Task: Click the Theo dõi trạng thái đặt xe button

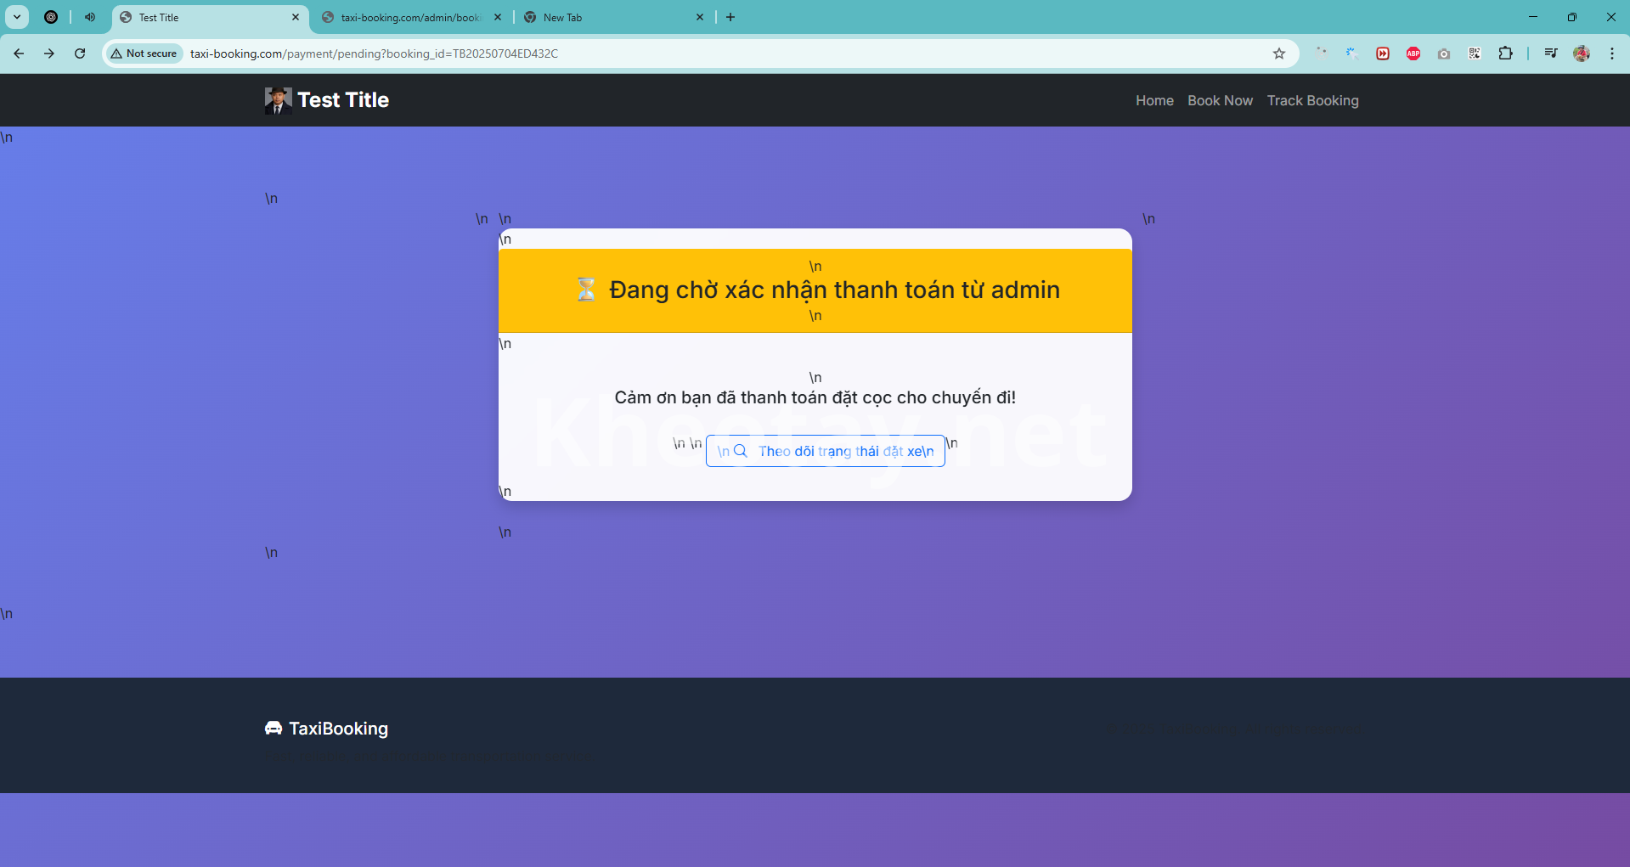Action: [x=825, y=451]
